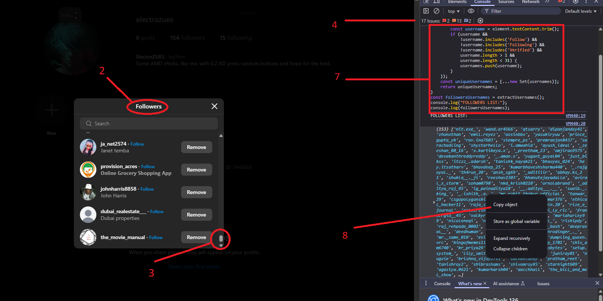Click the live expression eye icon
The width and height of the screenshot is (603, 301).
pyautogui.click(x=471, y=11)
